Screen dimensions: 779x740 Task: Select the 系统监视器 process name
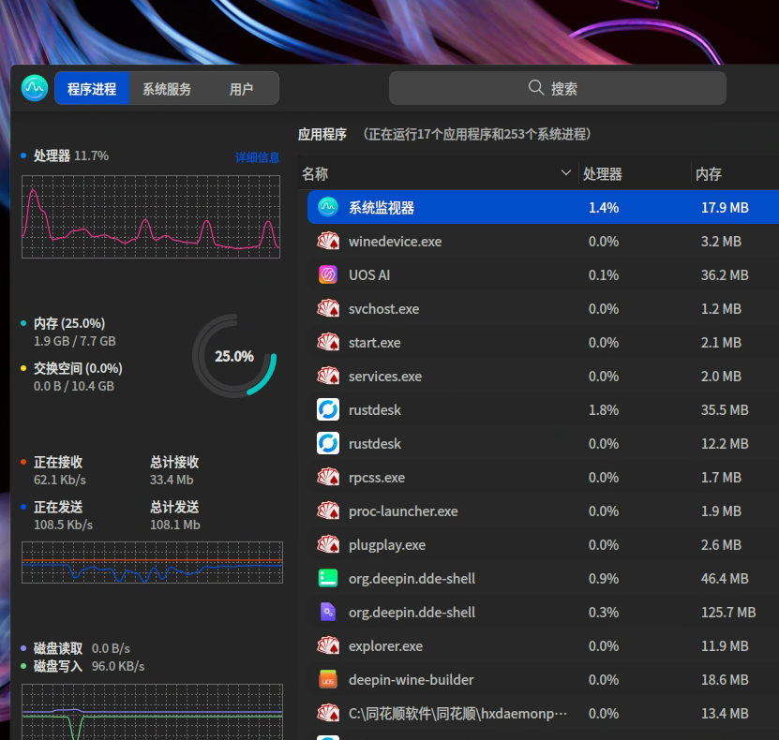382,207
